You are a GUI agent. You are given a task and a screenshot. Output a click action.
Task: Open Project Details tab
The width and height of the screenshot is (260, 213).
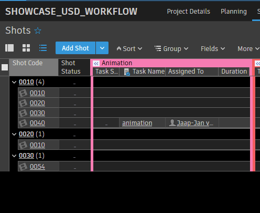click(188, 12)
